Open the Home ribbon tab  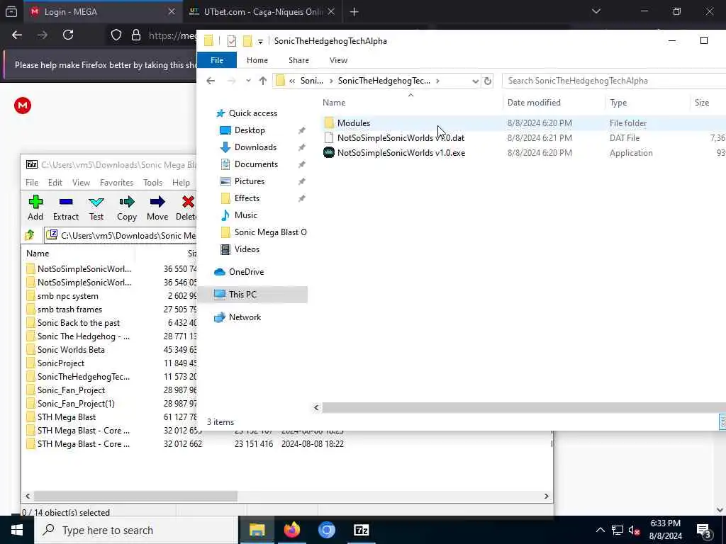257,60
